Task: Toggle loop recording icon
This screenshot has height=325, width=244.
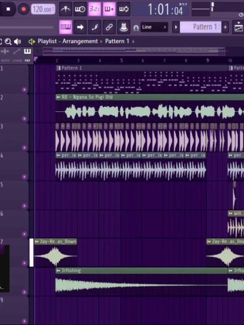Action: tap(124, 9)
